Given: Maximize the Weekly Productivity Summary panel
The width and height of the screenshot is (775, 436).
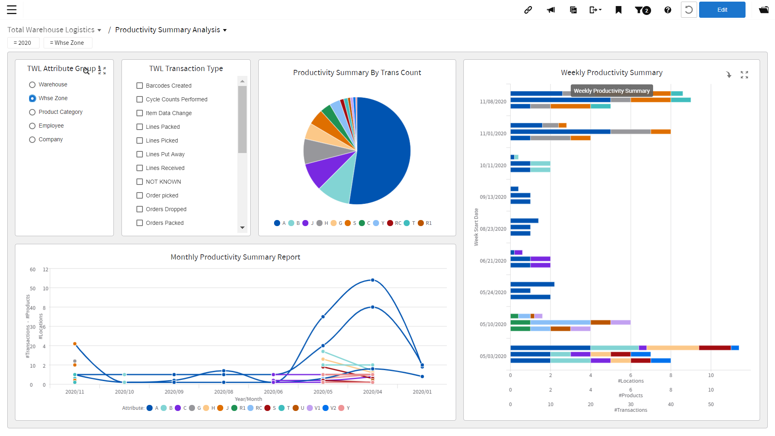Looking at the screenshot, I should tap(744, 75).
